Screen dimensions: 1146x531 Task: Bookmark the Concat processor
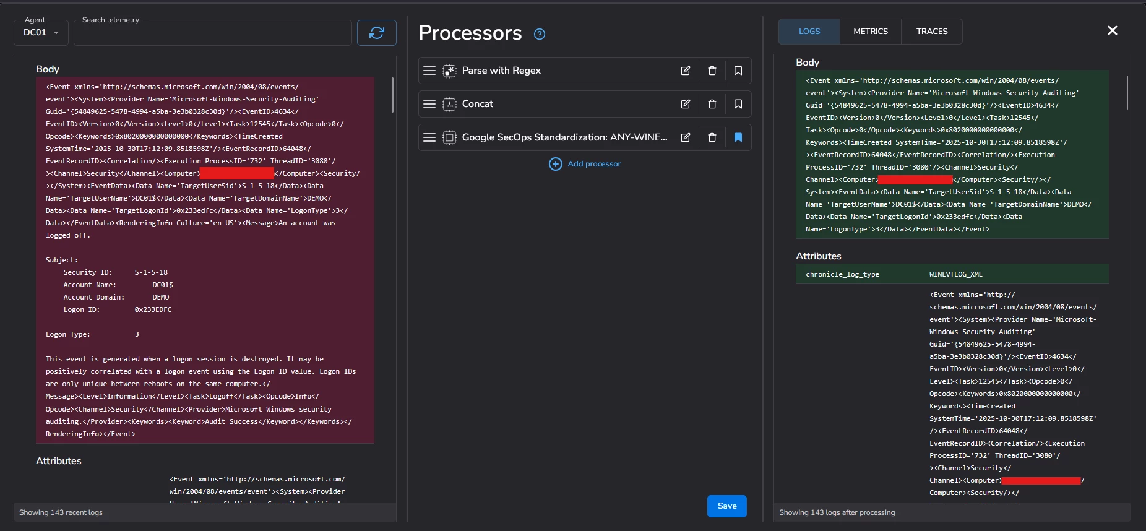click(x=738, y=104)
